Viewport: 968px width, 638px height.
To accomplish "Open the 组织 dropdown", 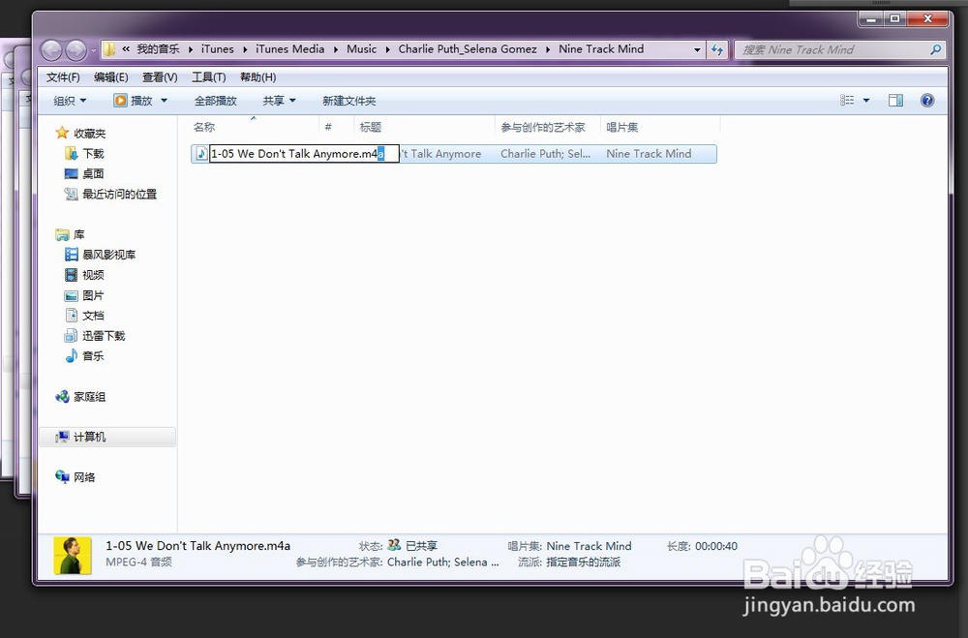I will [x=70, y=101].
